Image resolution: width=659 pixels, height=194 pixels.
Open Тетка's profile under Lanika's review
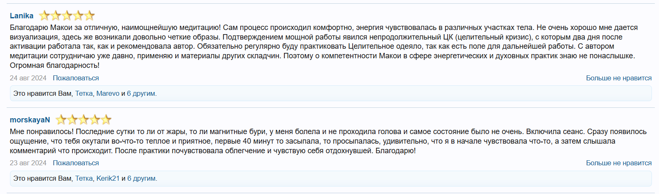tap(84, 94)
